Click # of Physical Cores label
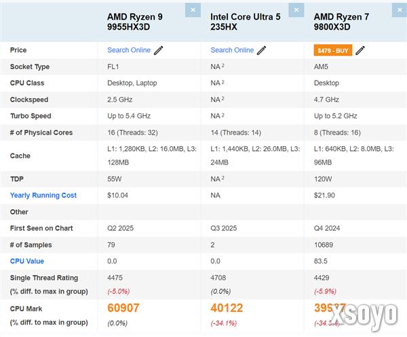The image size is (407, 337). click(41, 133)
